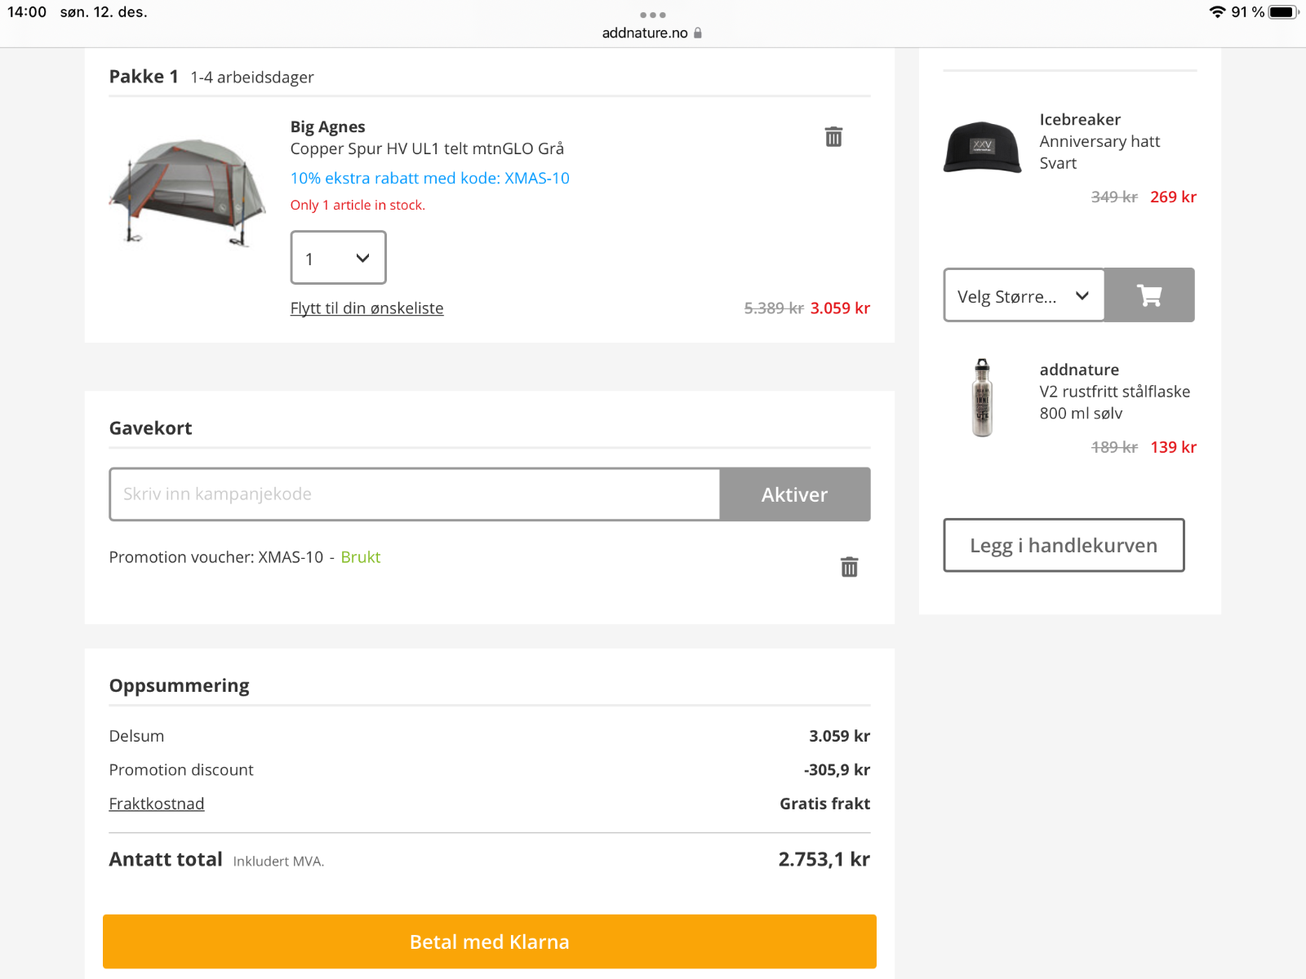View the steel bottle product image

click(982, 398)
